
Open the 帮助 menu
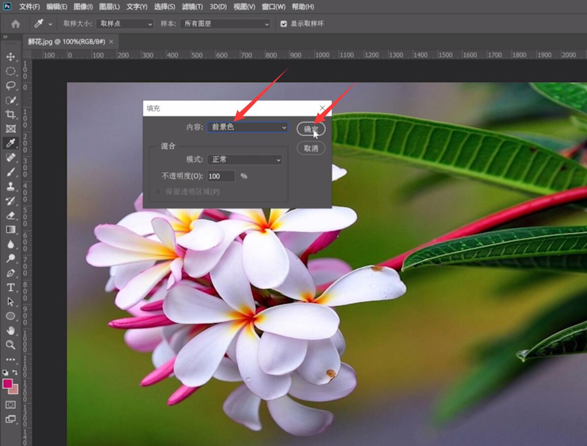pyautogui.click(x=303, y=7)
